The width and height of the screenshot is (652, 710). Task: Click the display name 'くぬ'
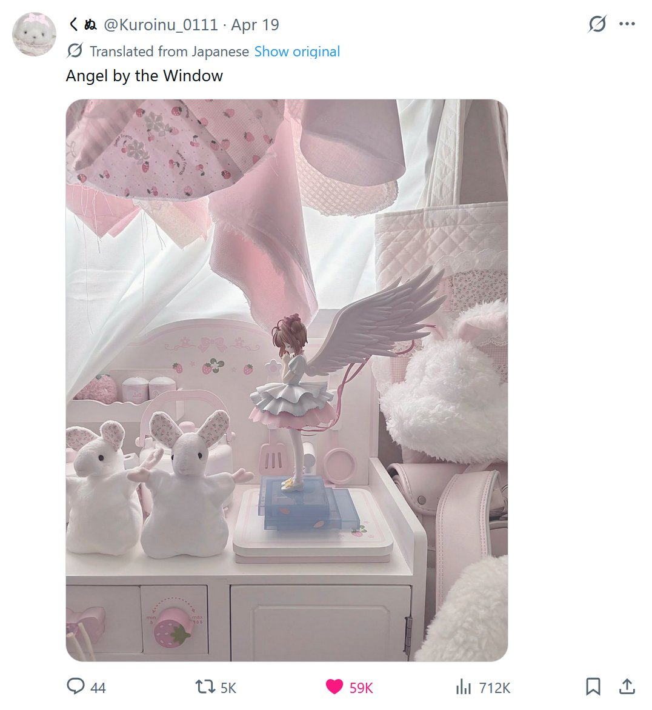pos(82,24)
